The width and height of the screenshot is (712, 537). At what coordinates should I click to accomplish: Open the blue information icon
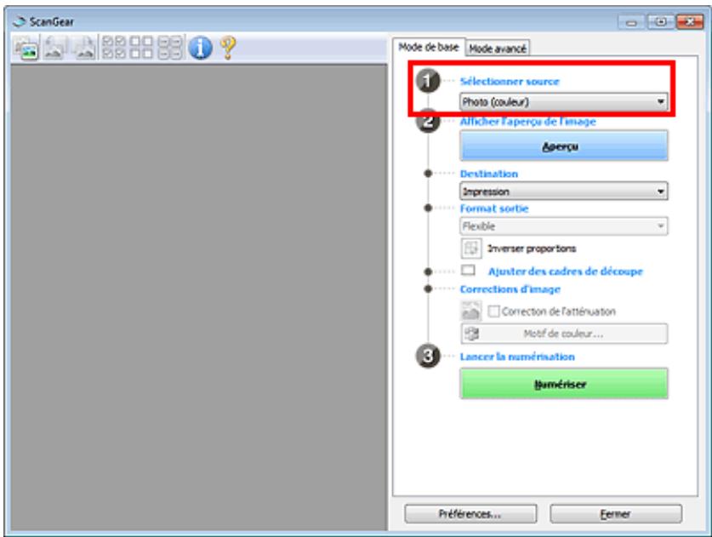pyautogui.click(x=200, y=48)
